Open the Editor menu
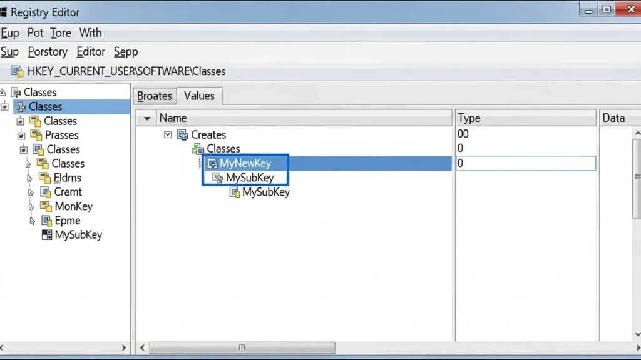The height and width of the screenshot is (360, 641). 91,52
